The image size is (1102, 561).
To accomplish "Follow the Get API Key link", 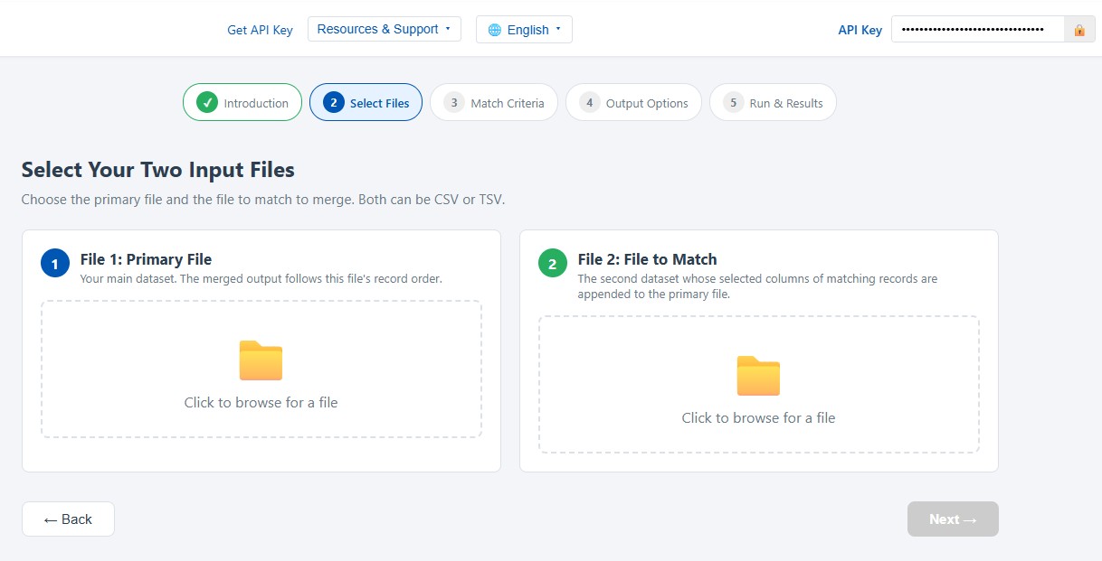I will [260, 30].
